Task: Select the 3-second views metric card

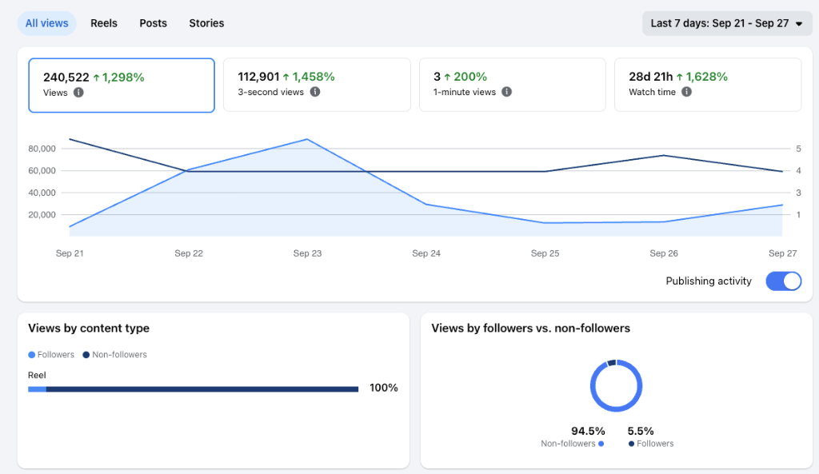Action: 317,85
